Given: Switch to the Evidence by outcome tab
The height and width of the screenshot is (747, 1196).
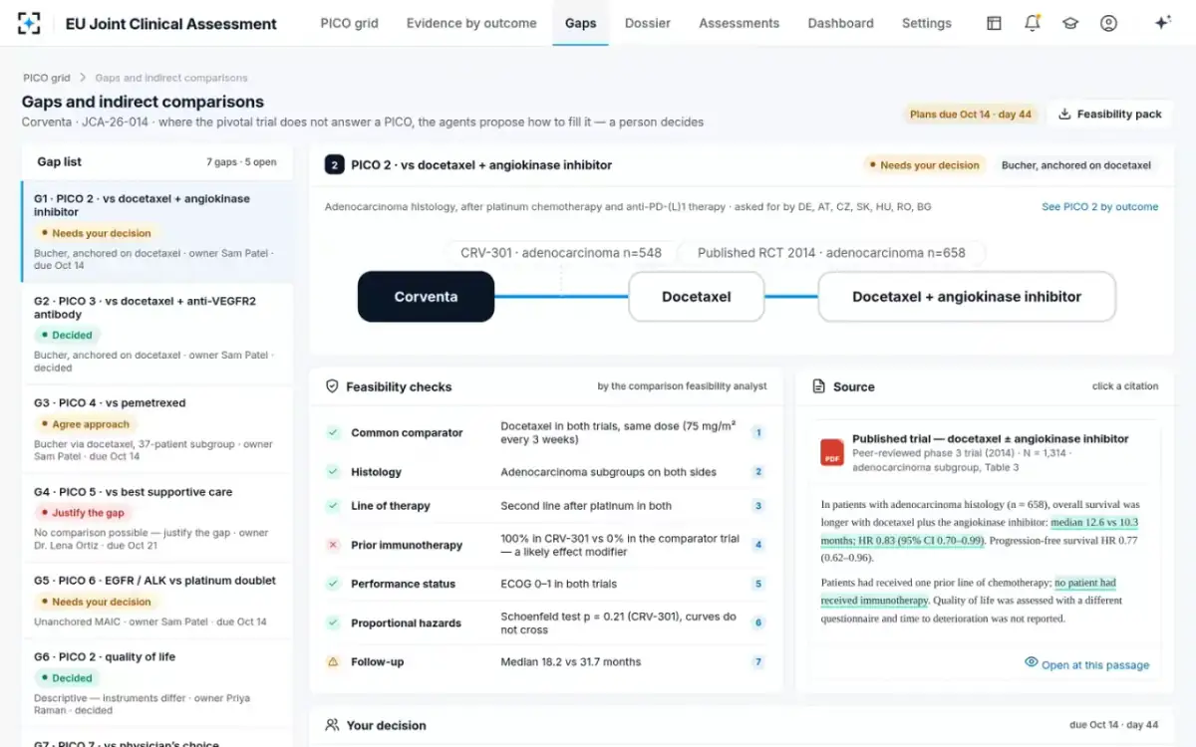Looking at the screenshot, I should point(471,23).
